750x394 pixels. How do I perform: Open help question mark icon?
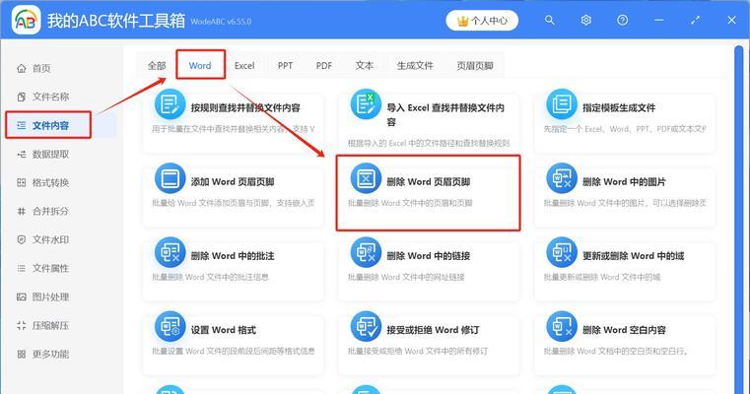click(x=622, y=20)
